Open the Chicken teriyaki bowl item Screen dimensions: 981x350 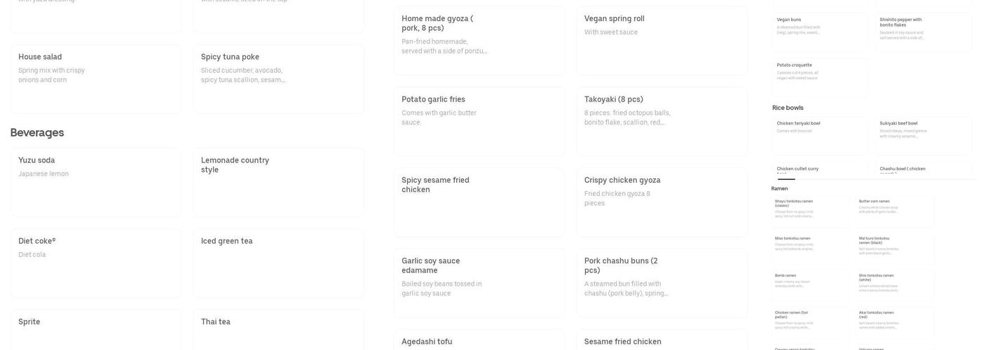(820, 136)
